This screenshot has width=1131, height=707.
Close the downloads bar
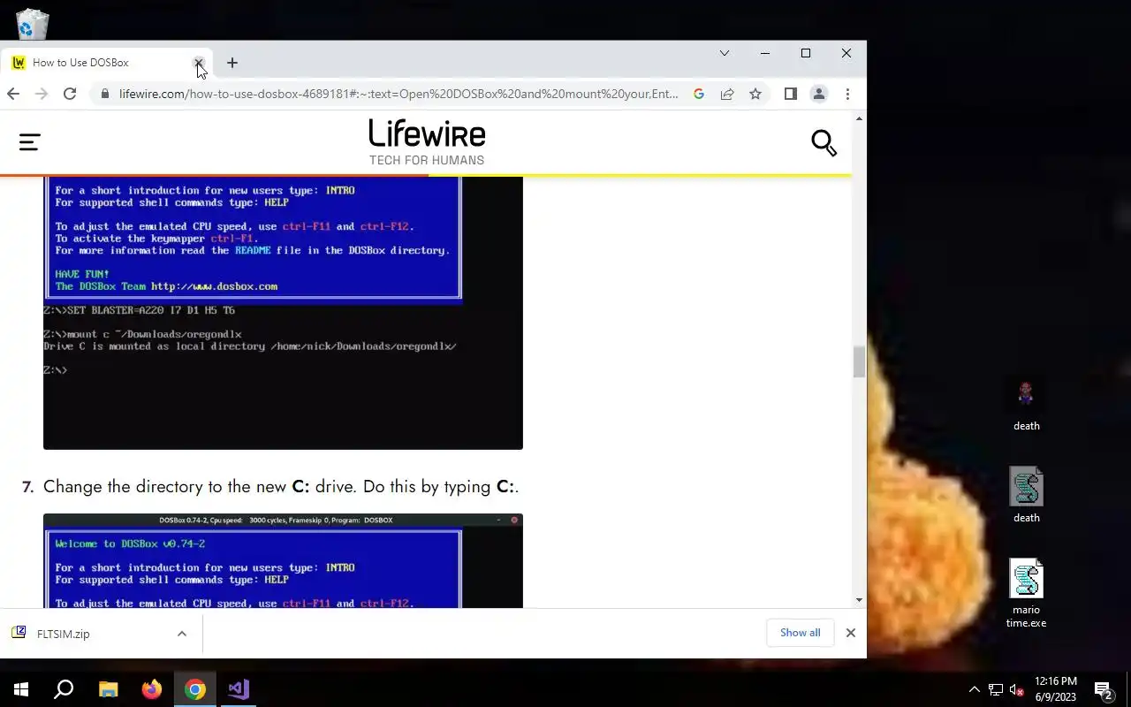[850, 633]
